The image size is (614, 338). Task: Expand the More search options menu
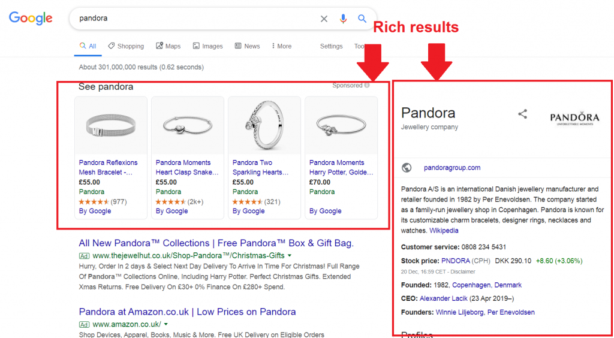[x=281, y=46]
